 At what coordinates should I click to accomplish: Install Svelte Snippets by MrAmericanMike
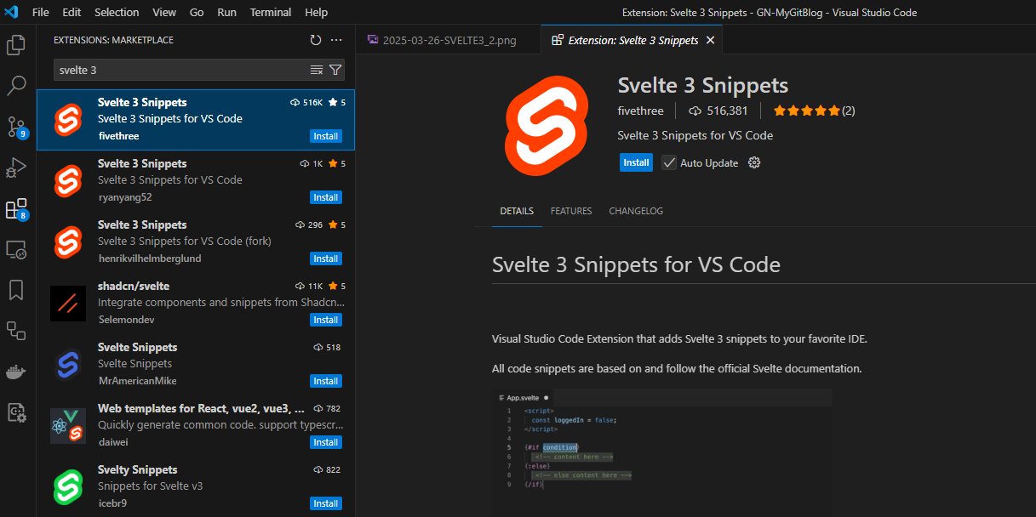(326, 381)
